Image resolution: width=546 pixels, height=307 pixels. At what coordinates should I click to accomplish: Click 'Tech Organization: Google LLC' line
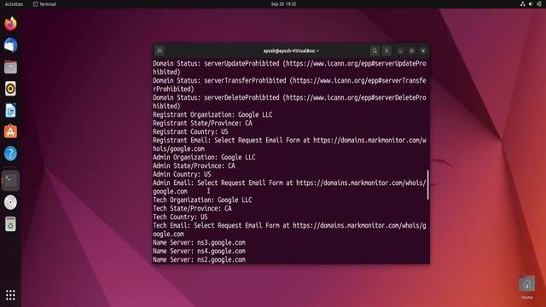(x=202, y=200)
